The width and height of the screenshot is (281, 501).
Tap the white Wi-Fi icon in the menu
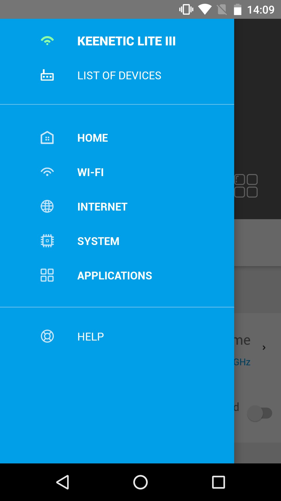pyautogui.click(x=47, y=172)
